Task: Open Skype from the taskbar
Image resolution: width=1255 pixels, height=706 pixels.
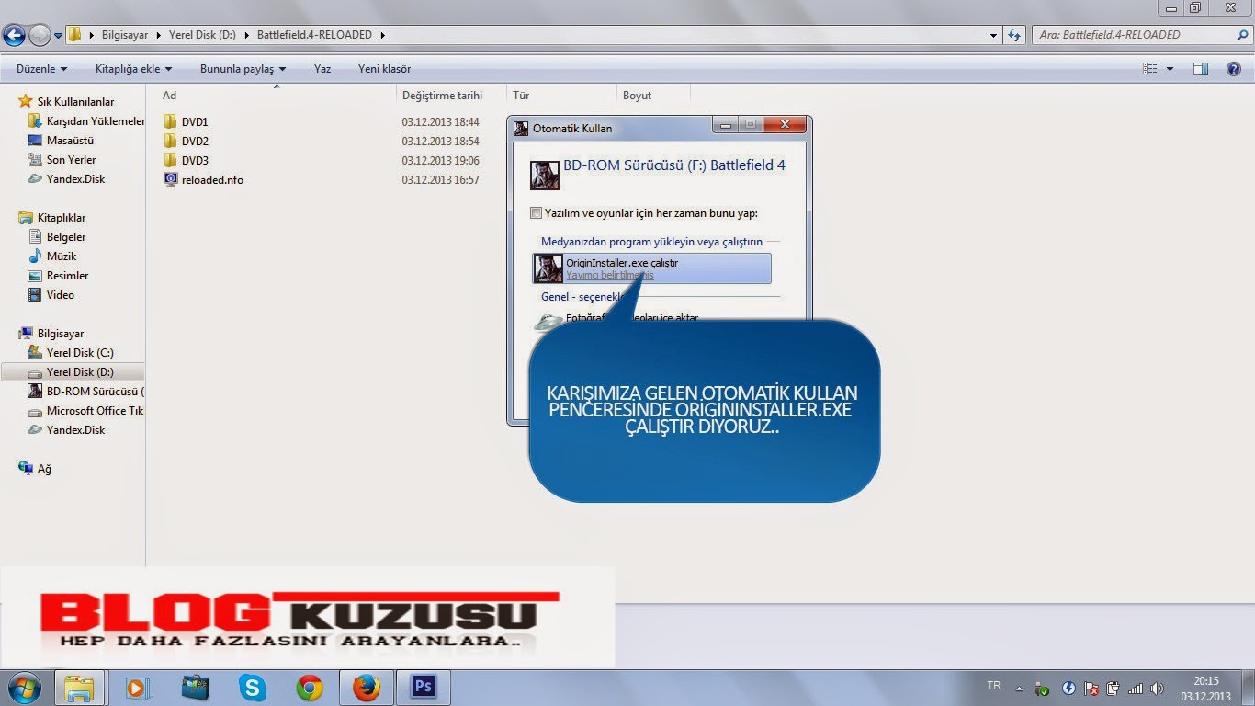Action: pos(252,687)
